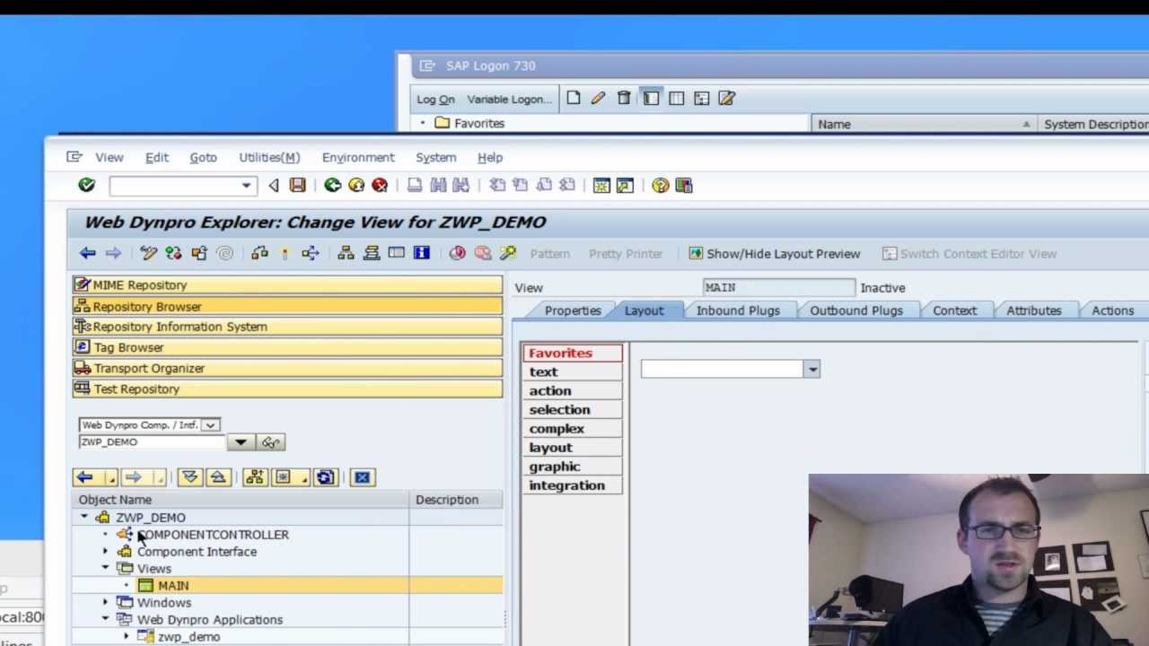This screenshot has width=1149, height=646.
Task: Click Show/Hide Layout Preview button
Action: (x=774, y=254)
